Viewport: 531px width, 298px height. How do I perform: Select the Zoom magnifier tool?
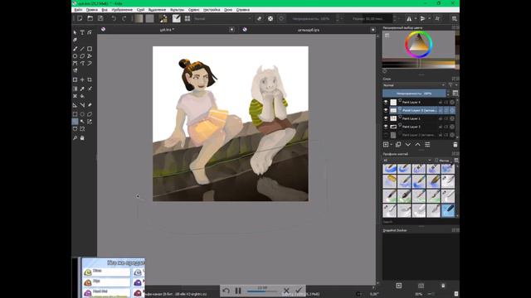point(75,138)
